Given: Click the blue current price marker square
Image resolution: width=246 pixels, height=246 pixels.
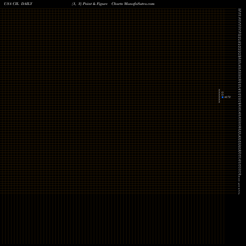Looking at the screenshot, I should 222,97.
